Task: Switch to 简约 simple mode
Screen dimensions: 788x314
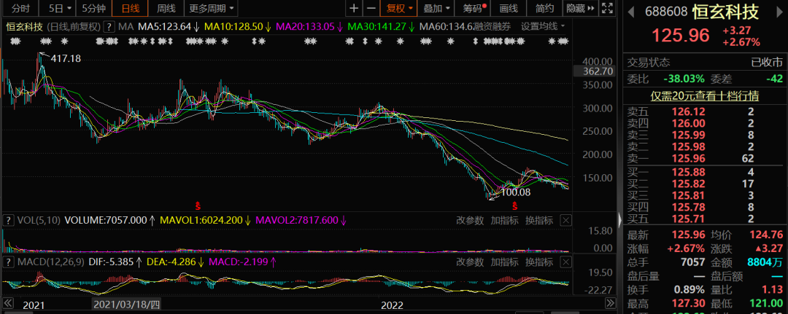Action: click(x=545, y=8)
